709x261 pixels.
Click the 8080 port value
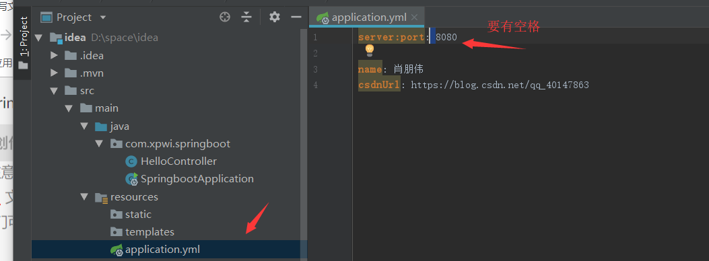446,38
